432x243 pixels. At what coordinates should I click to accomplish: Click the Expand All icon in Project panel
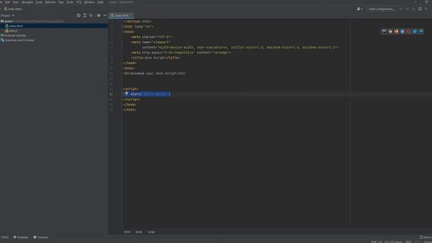click(x=84, y=16)
